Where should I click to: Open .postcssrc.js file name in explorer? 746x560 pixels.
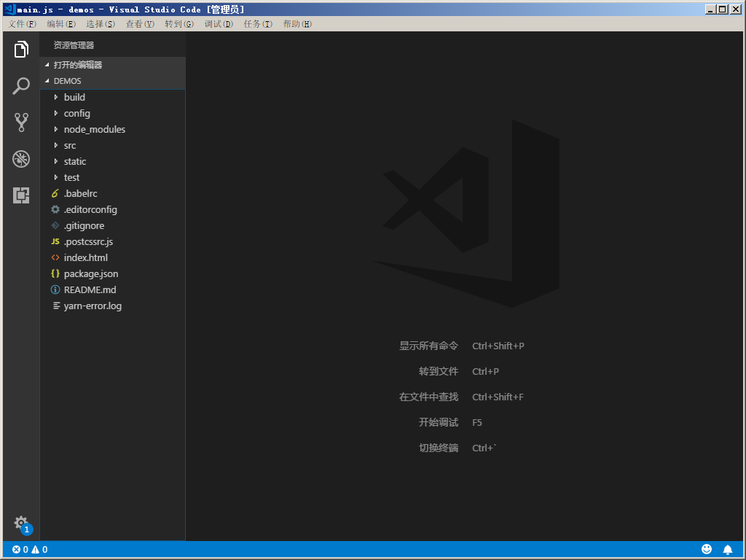pos(88,241)
